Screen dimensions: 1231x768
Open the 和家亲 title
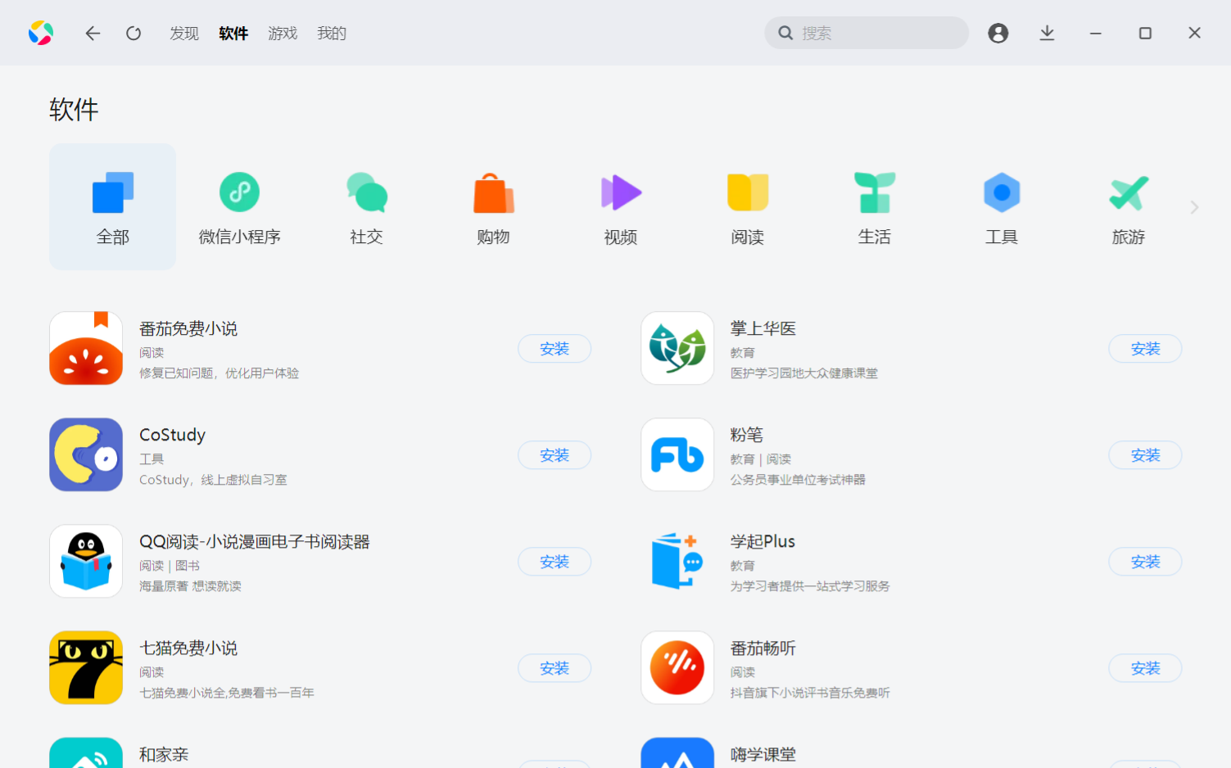point(164,754)
